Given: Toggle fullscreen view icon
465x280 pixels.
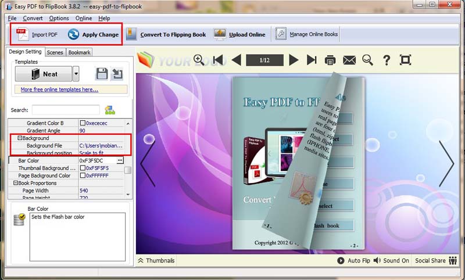Looking at the screenshot, I should tap(405, 60).
